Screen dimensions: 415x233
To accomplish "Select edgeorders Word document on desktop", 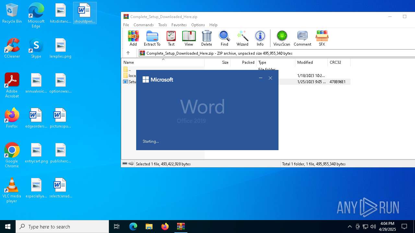I will pos(36,118).
